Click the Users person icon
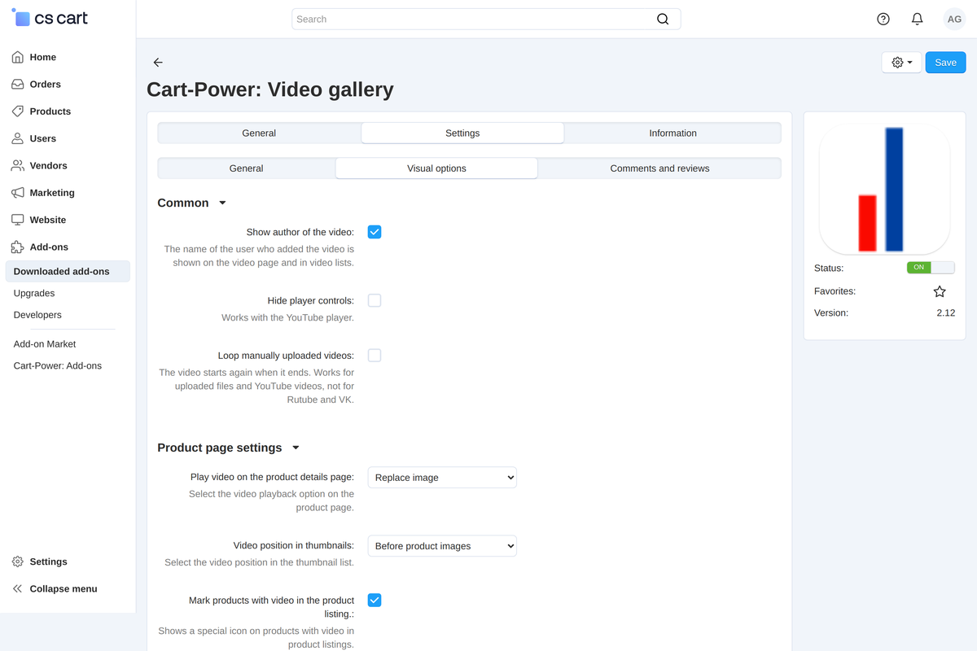The image size is (977, 651). [x=17, y=138]
